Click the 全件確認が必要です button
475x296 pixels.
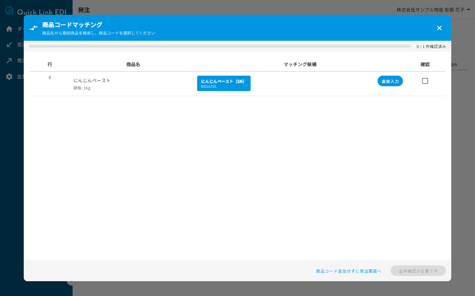click(418, 271)
